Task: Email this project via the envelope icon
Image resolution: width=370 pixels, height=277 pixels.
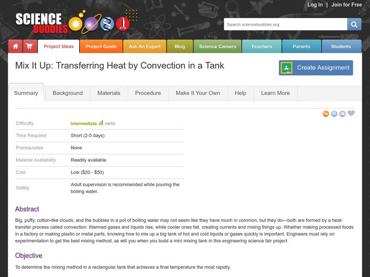Action: coord(342,114)
